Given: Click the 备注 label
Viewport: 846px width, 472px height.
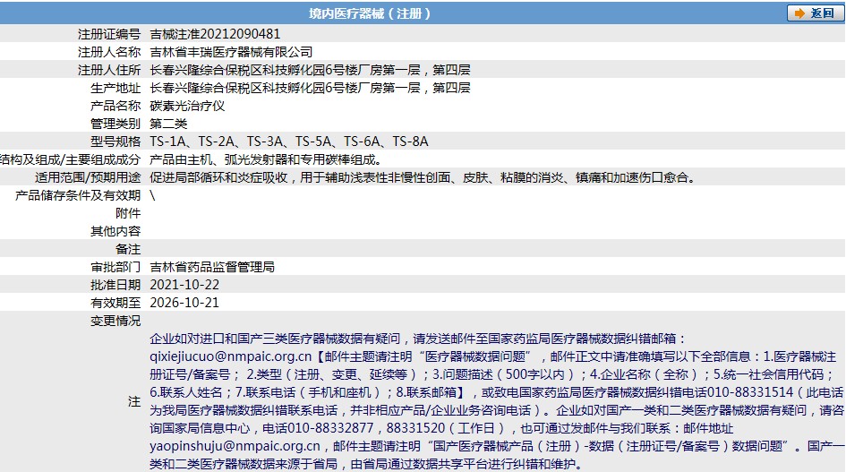Looking at the screenshot, I should coord(128,249).
